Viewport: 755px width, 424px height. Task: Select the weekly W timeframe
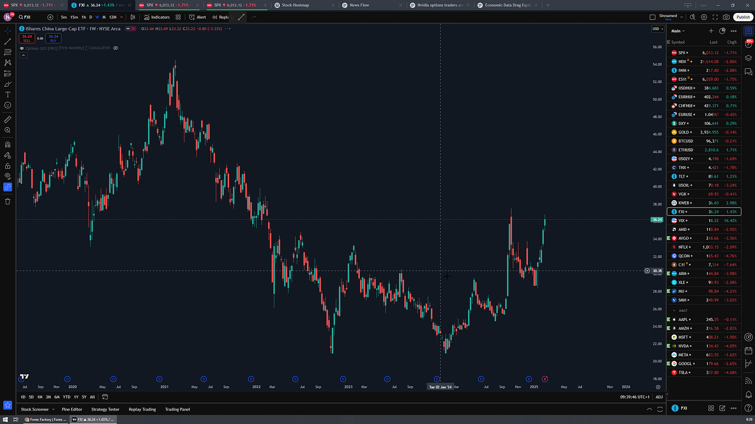[x=97, y=17]
